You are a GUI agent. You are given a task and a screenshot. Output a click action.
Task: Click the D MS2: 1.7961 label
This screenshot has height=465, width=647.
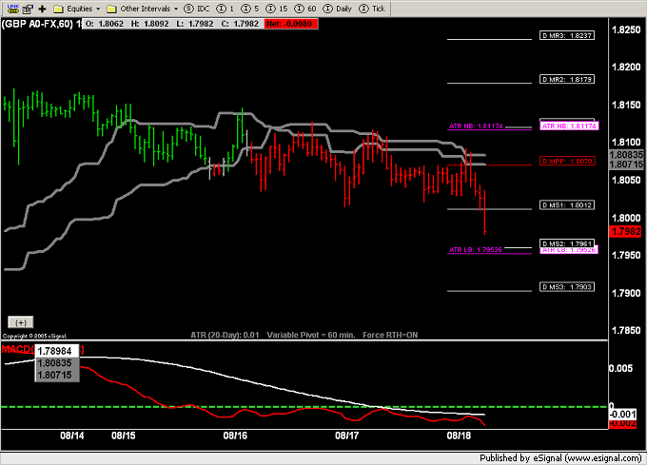pyautogui.click(x=567, y=243)
